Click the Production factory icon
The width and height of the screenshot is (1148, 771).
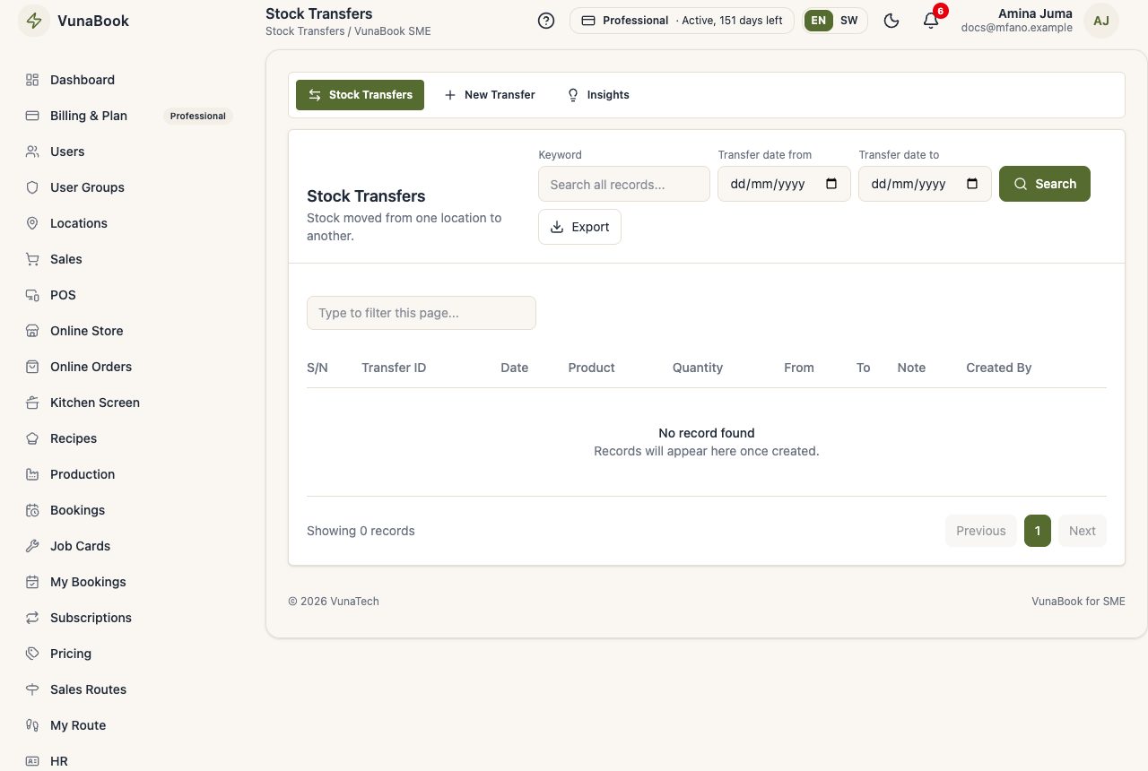tap(32, 474)
